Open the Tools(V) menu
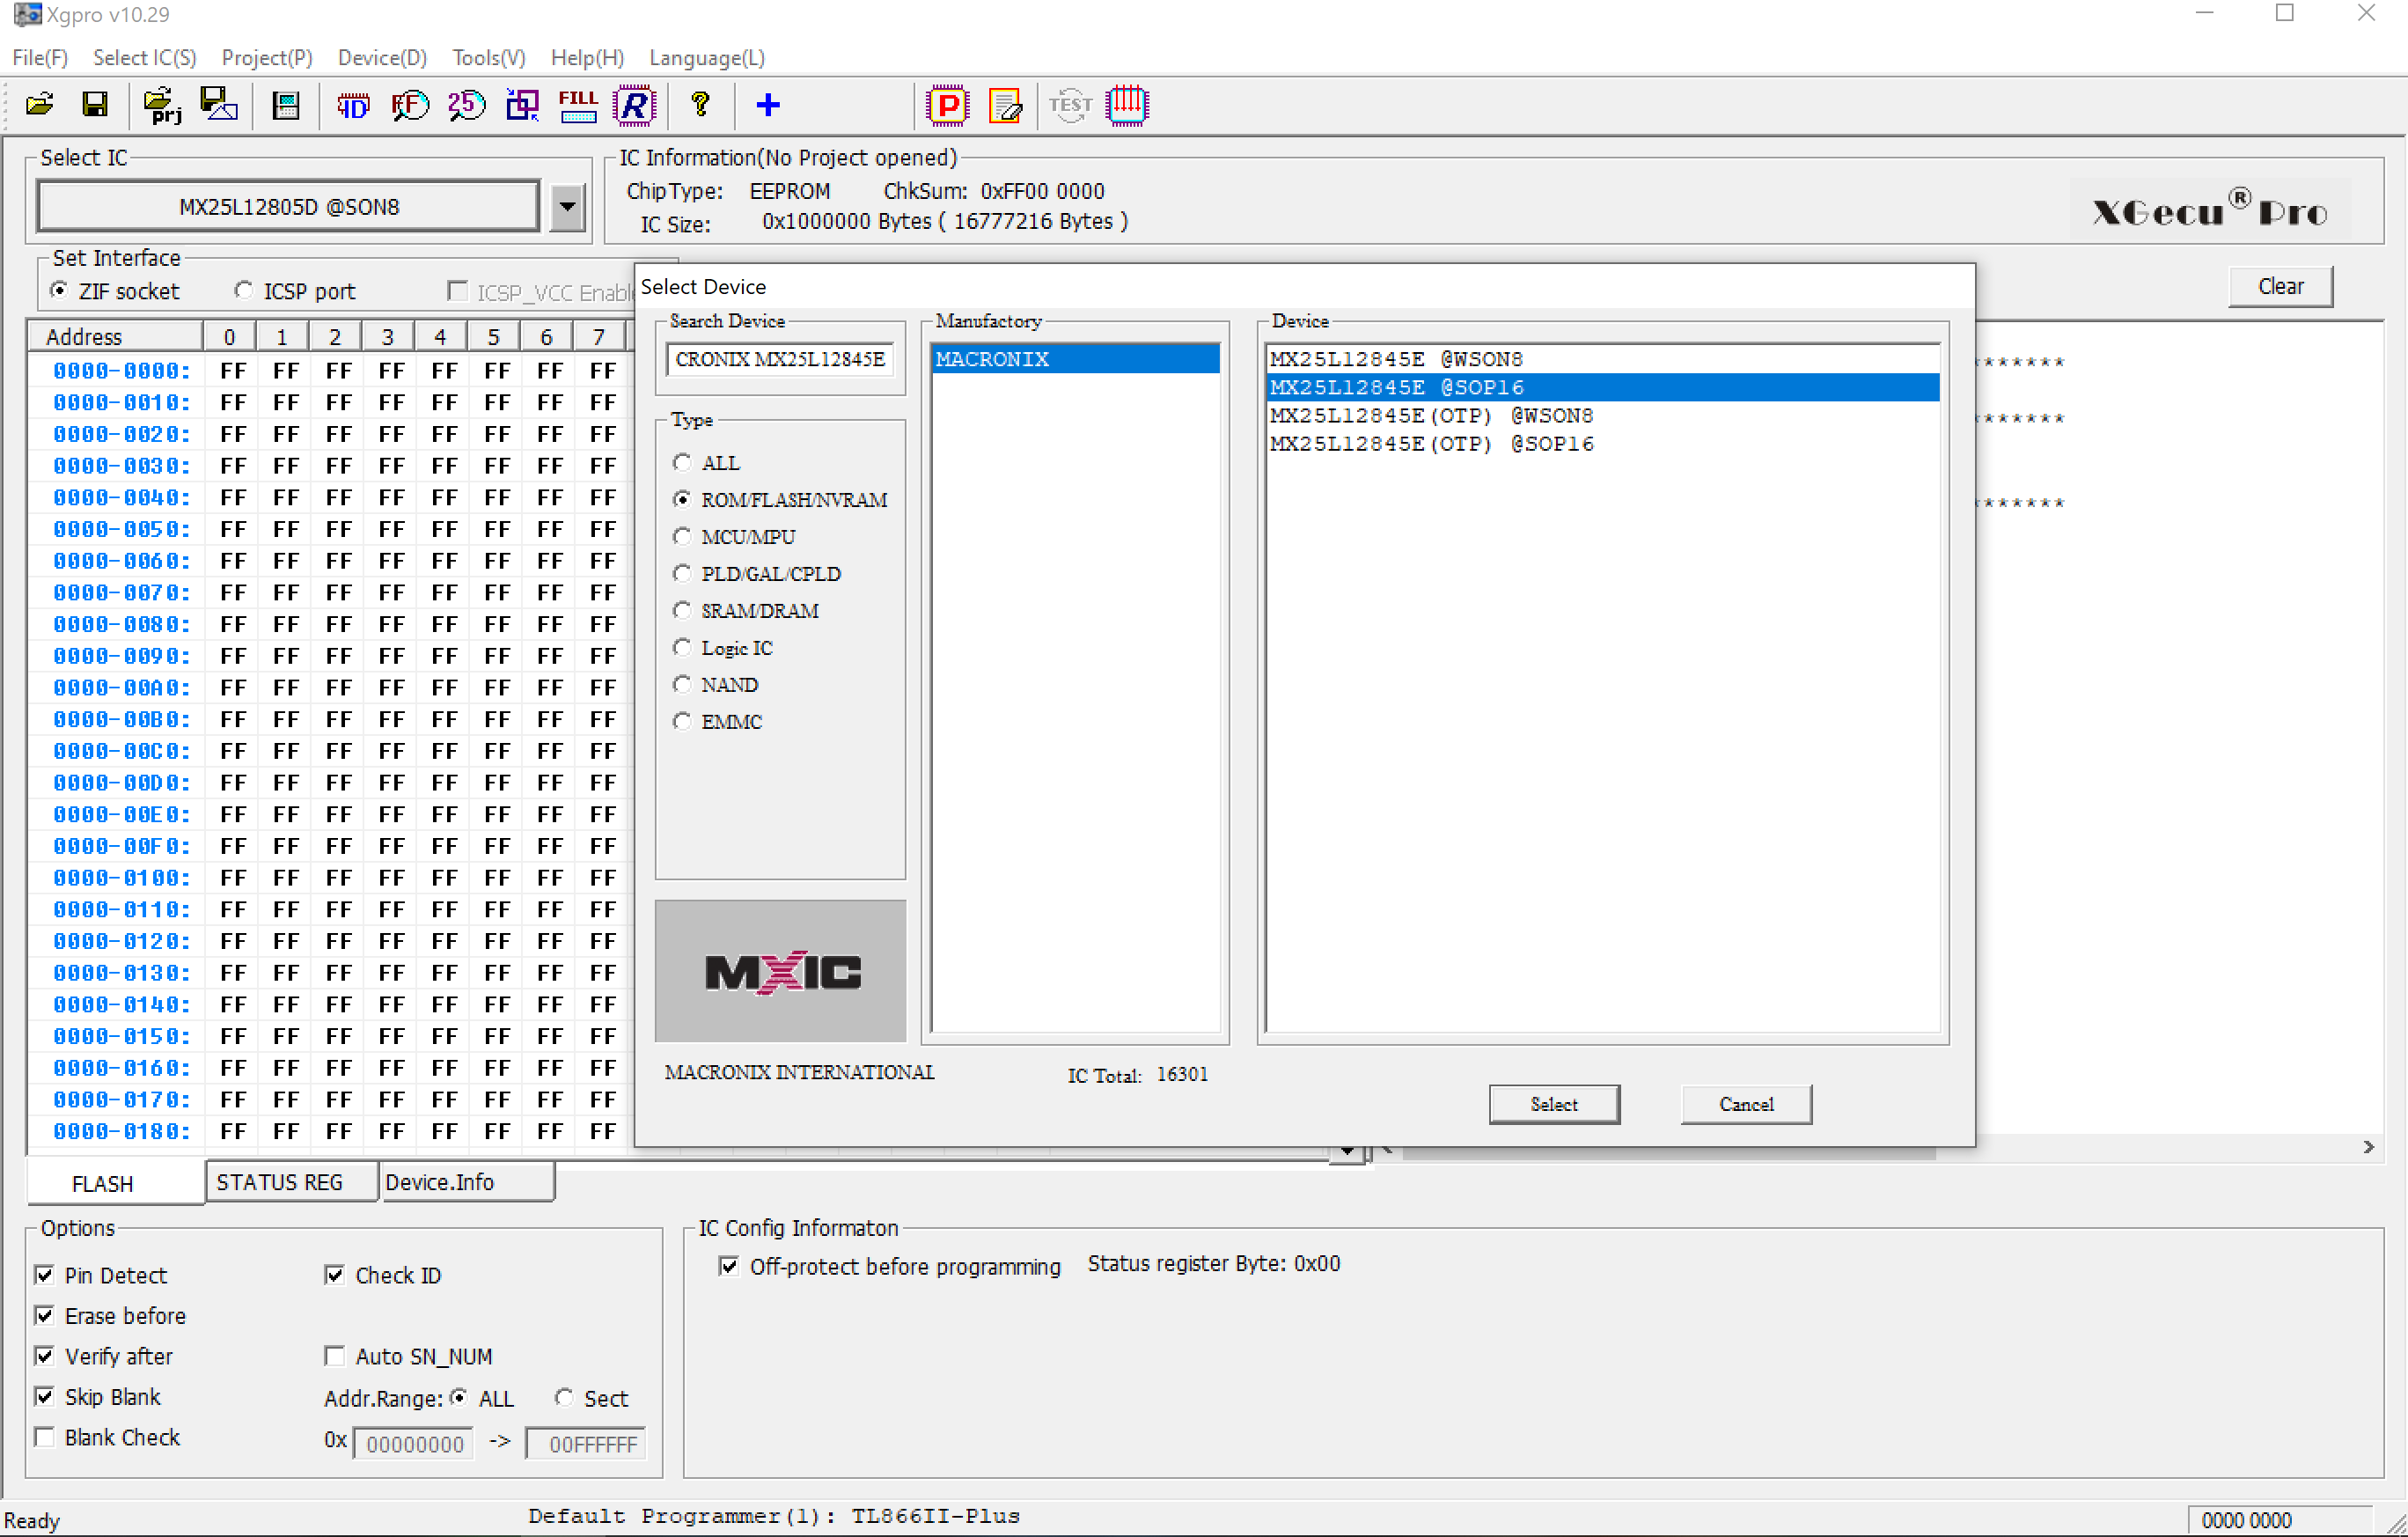This screenshot has width=2408, height=1537. 488,58
